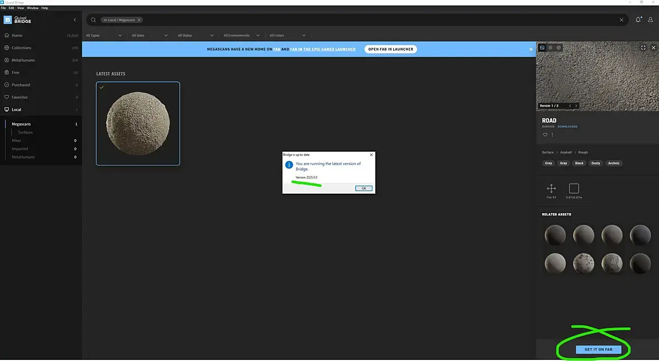Clear the search bar with the X icon

tap(621, 20)
